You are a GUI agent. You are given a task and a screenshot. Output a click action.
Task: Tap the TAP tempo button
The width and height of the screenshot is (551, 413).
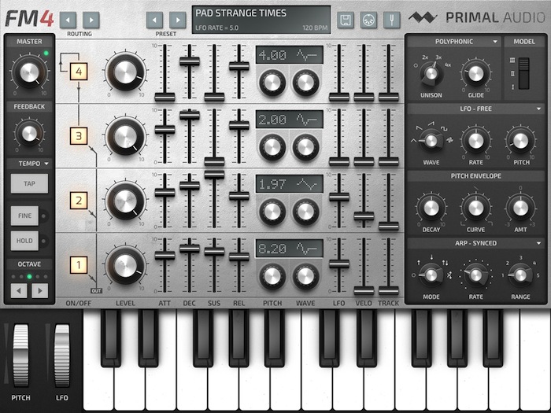pos(29,183)
